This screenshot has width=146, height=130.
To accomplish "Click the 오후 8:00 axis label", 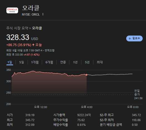I will pos(133,107).
